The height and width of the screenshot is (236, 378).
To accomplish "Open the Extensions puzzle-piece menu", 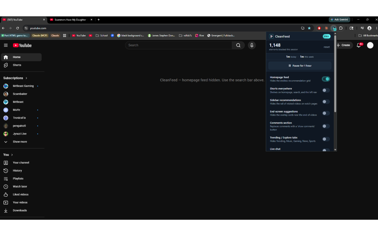I will (341, 28).
